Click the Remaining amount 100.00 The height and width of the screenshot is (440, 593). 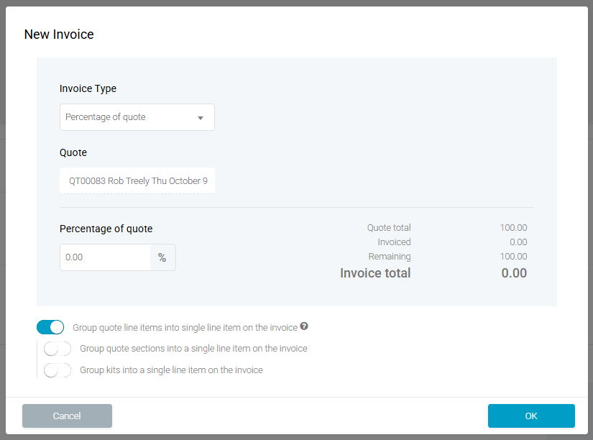(513, 257)
